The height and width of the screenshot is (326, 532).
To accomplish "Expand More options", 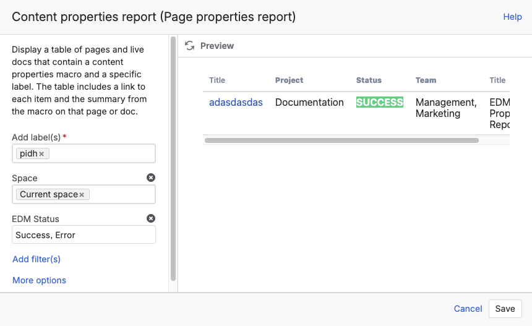I will tap(40, 280).
